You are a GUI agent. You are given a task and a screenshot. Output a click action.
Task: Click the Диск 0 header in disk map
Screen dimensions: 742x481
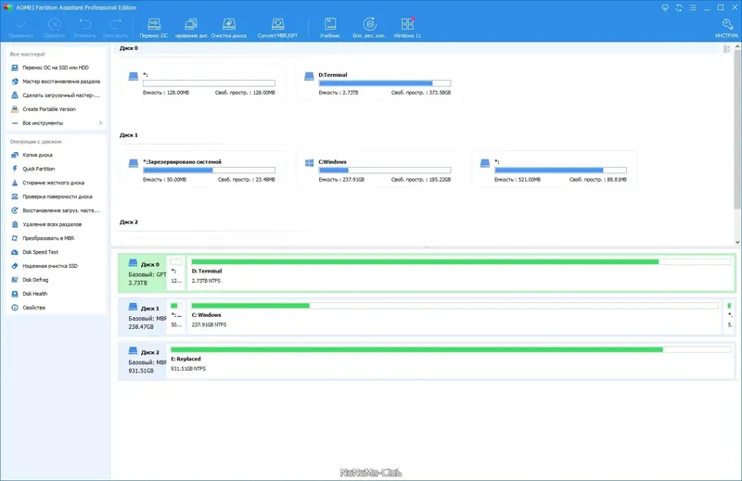tap(143, 272)
